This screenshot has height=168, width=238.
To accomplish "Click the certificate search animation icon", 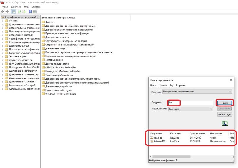I will (225, 123).
